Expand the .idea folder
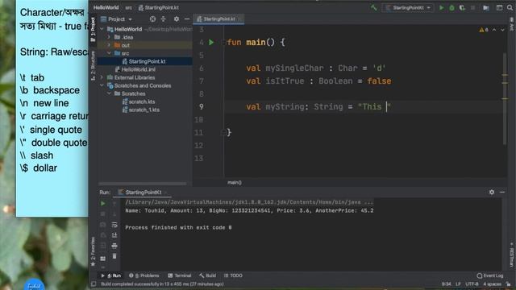Viewport: 516px width, 290px height. 110,37
